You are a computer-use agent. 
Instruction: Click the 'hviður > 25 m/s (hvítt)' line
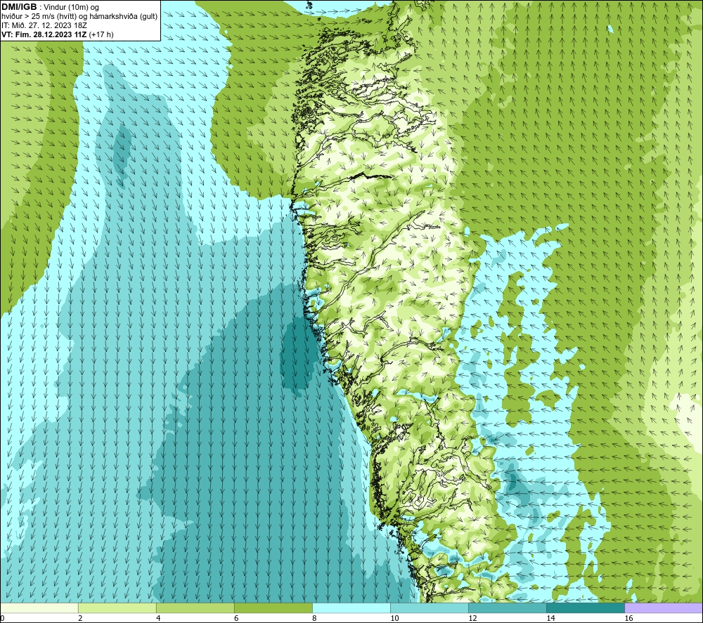pos(79,16)
